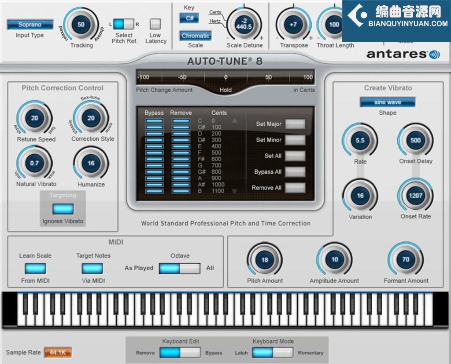Click the Hold label under the pitch meter
This screenshot has width=451, height=364.
point(225,90)
